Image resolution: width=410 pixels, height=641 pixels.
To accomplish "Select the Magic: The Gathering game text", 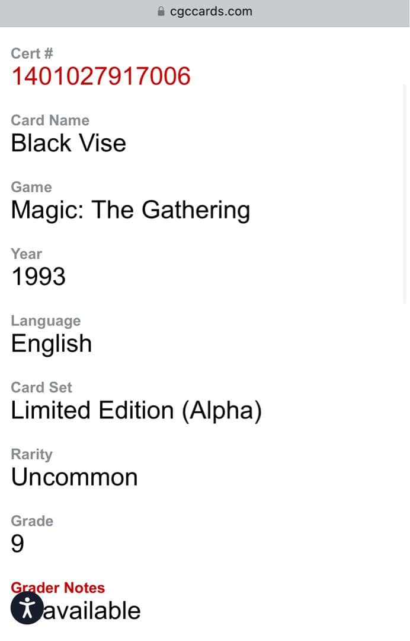I will (130, 210).
